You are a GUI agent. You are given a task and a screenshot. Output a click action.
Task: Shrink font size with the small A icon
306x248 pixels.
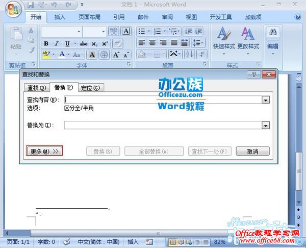coord(126,55)
